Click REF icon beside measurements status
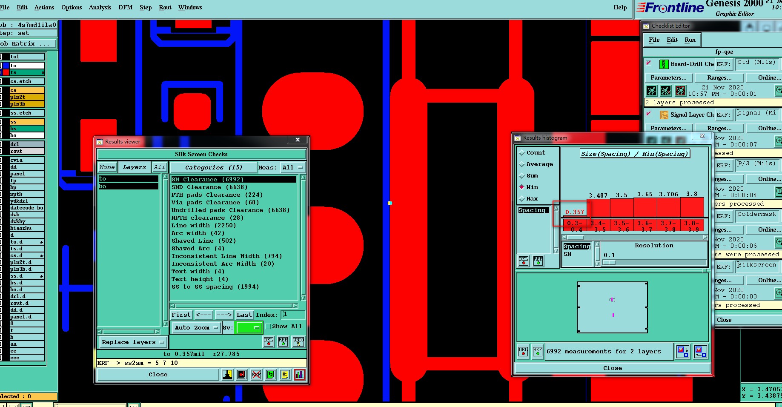This screenshot has height=407, width=782. tap(538, 352)
